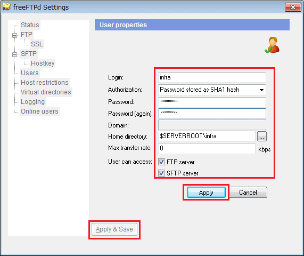View Online users in the tree
The image size is (304, 256).
click(x=39, y=111)
